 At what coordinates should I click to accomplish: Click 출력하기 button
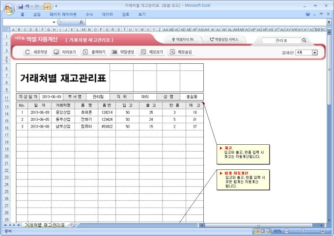[x=94, y=52]
